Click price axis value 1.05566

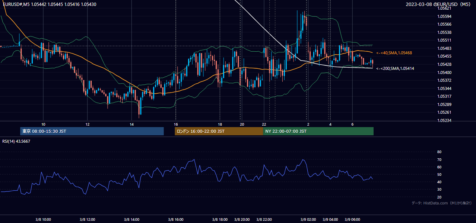click(444, 24)
